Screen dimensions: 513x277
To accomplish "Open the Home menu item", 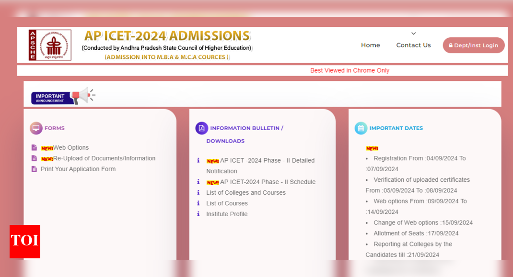I will pyautogui.click(x=370, y=45).
